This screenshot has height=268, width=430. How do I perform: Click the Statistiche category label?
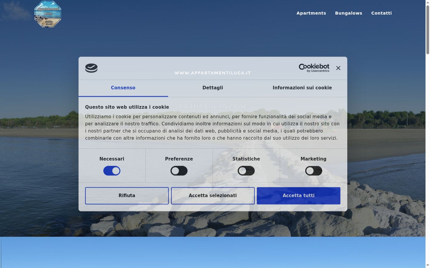point(246,159)
